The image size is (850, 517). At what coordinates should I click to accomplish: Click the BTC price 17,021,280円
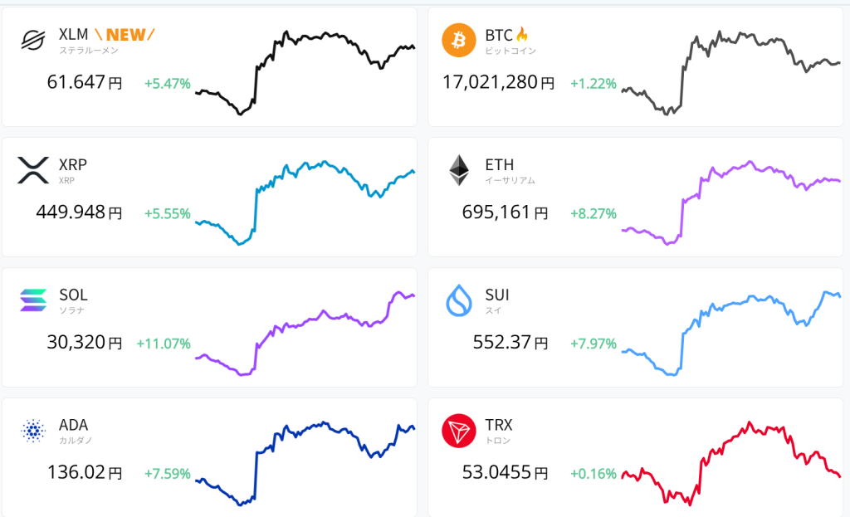click(x=497, y=83)
